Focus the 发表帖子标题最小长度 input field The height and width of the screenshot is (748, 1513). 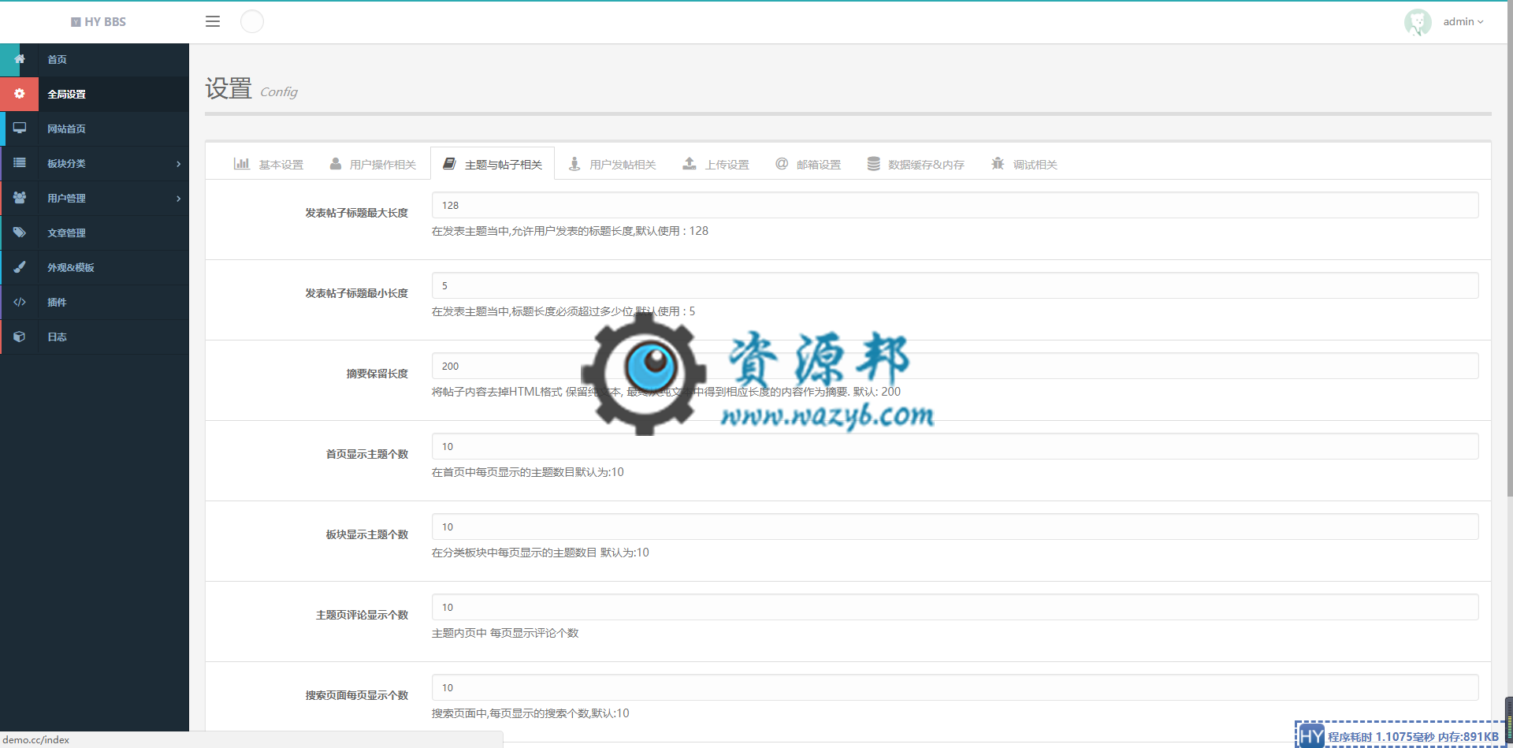coord(955,285)
